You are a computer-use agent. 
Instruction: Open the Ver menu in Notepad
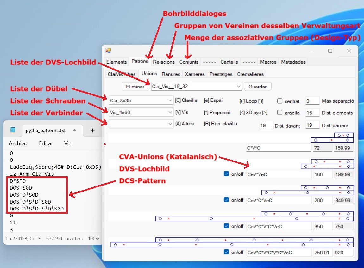click(x=68, y=143)
